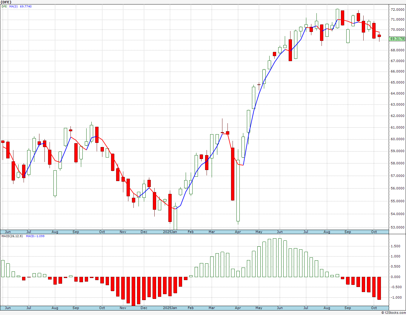Select Mar on the price chart's date axis

212,232
